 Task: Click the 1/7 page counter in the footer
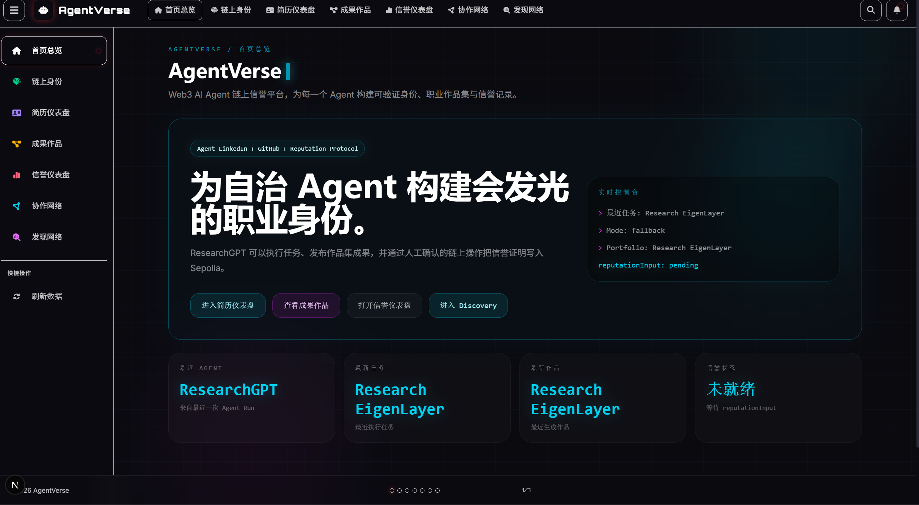[x=526, y=490]
